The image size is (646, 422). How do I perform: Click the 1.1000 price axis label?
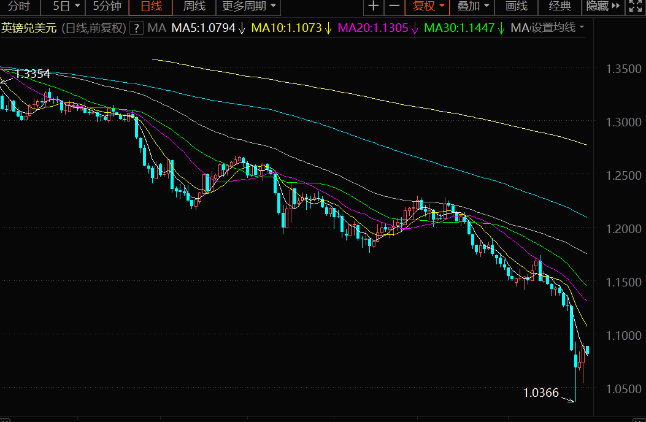coord(623,336)
